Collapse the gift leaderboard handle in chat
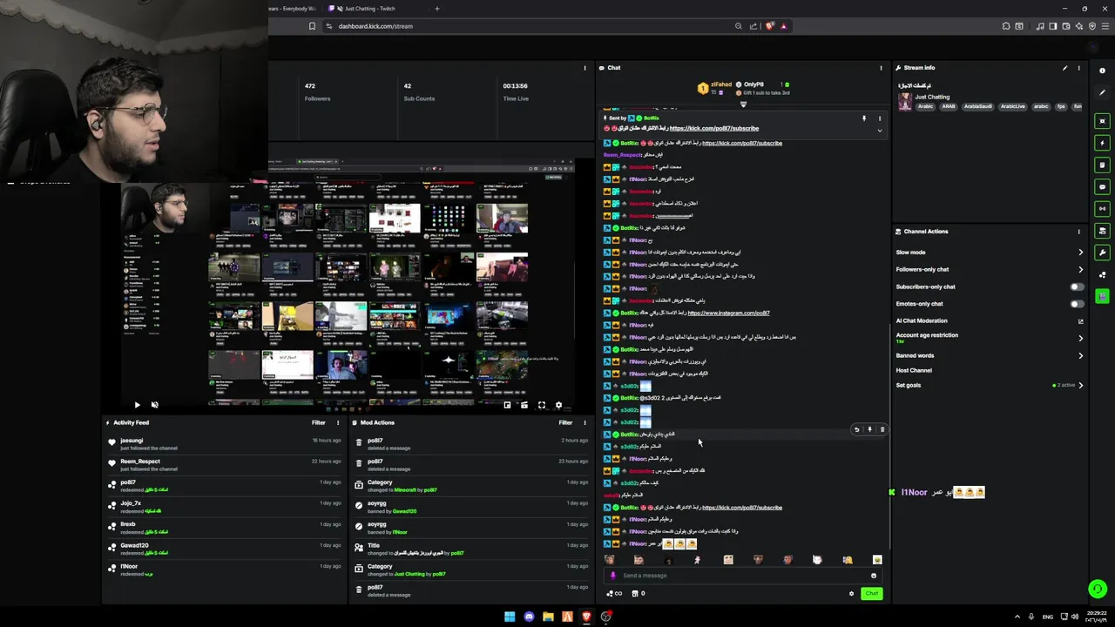 (x=743, y=104)
